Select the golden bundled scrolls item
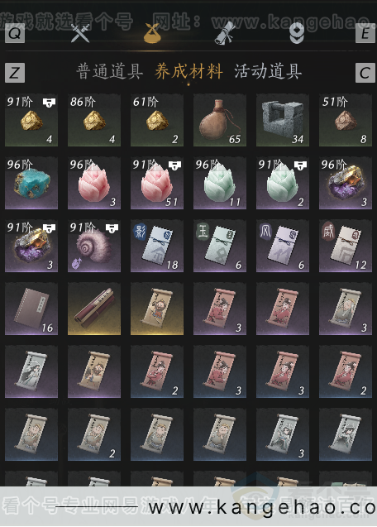377x527 pixels. pyautogui.click(x=94, y=309)
